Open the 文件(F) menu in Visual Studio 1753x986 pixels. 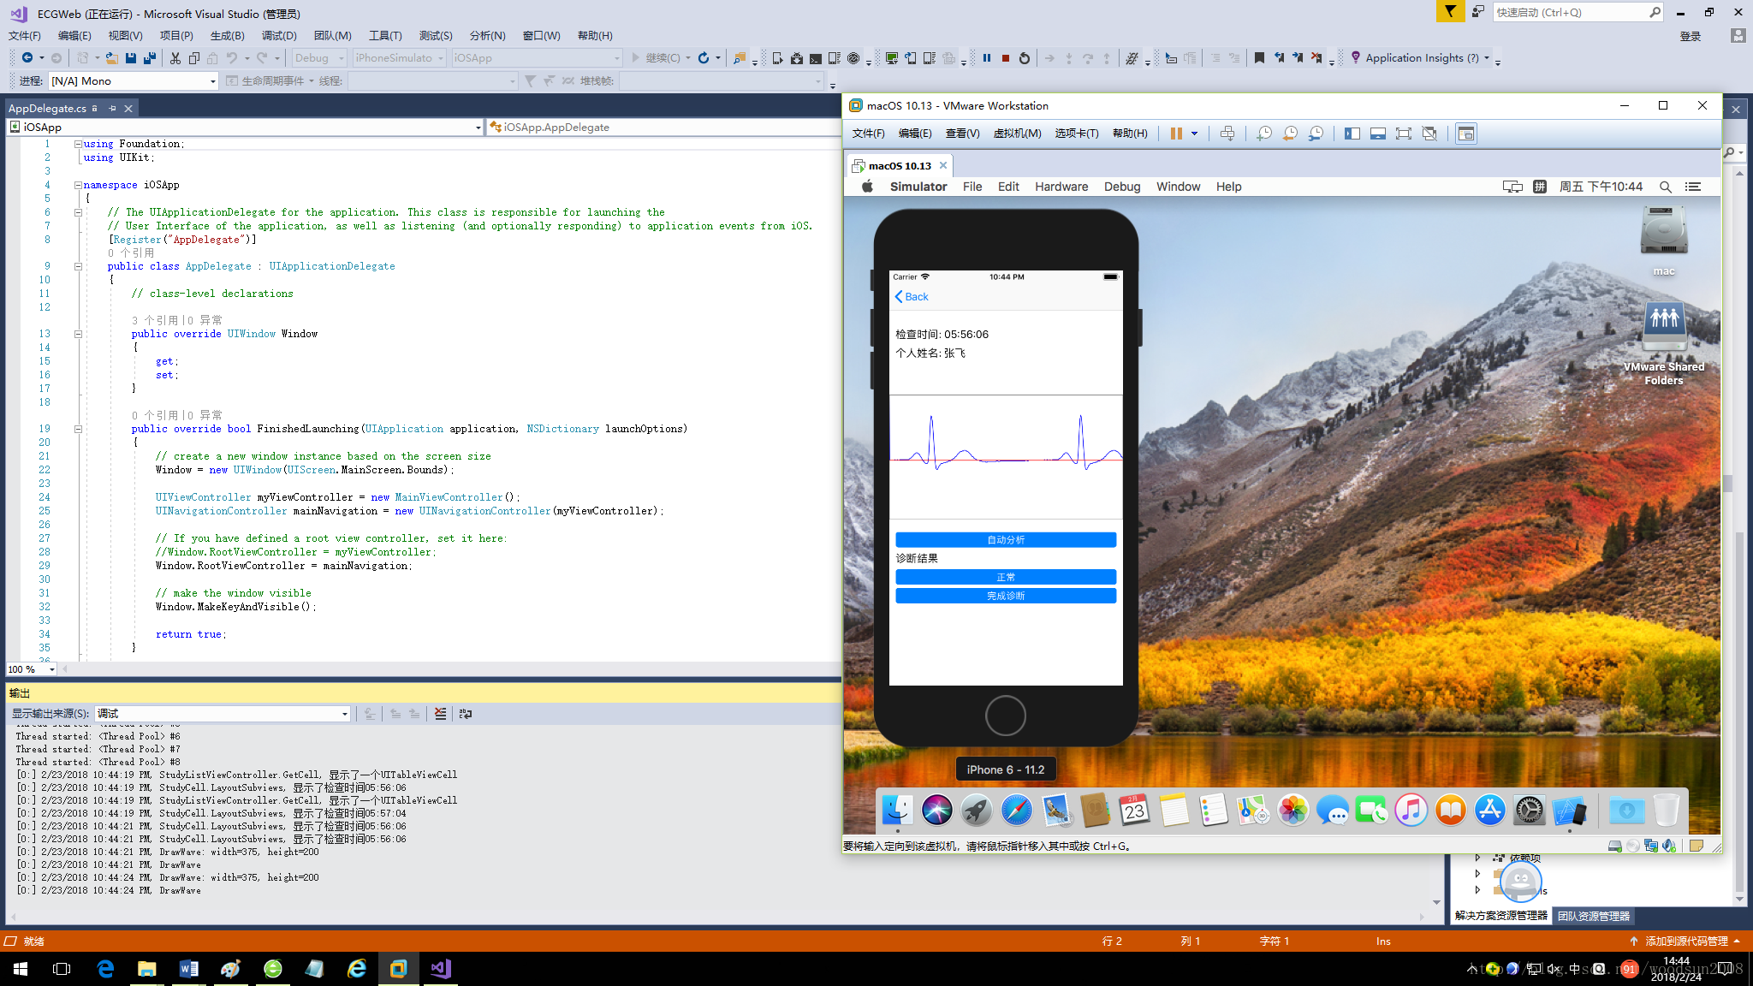coord(25,36)
